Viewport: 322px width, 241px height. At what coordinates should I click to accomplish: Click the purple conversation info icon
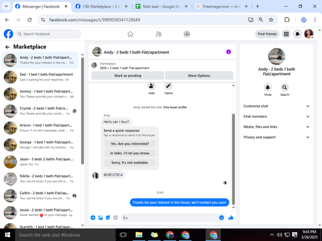229,52
